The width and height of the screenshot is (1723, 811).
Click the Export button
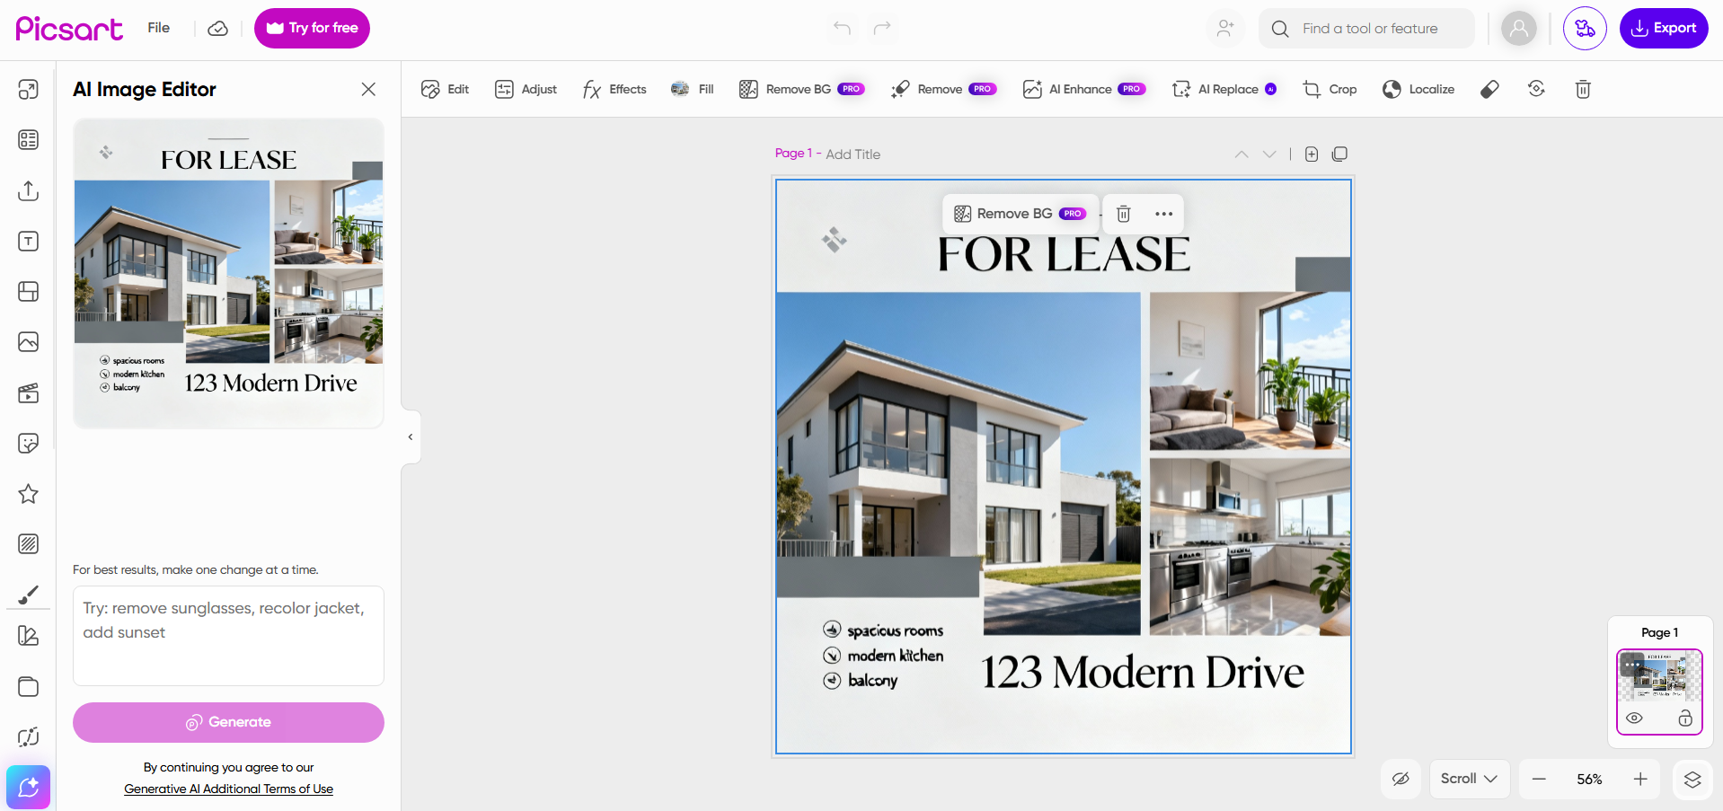point(1664,28)
